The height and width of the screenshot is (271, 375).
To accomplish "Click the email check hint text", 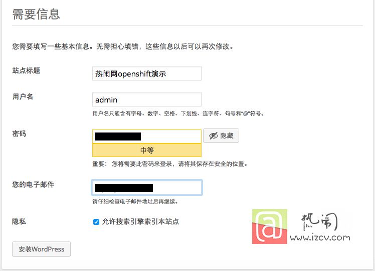I will (x=135, y=202).
